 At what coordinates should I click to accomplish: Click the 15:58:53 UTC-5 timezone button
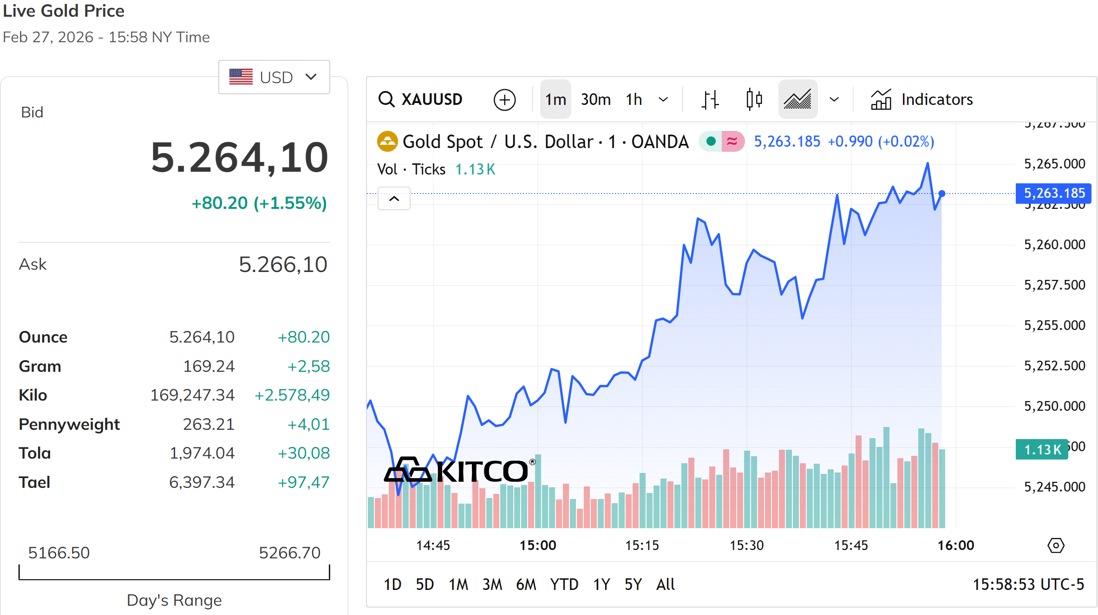click(x=1028, y=584)
